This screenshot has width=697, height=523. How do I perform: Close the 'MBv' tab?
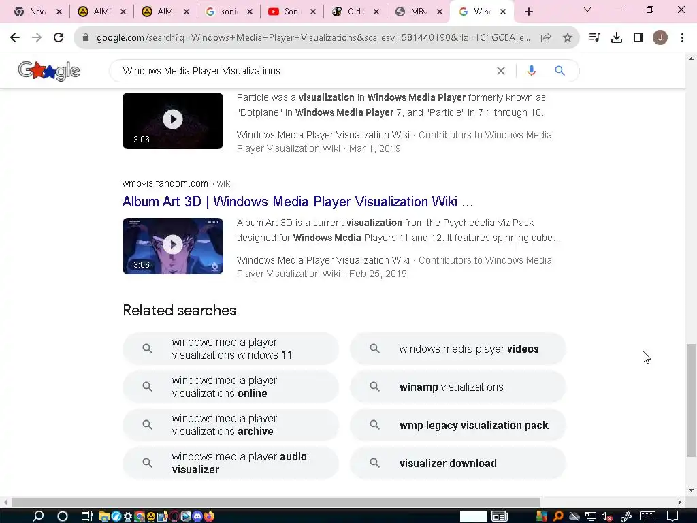tap(440, 12)
